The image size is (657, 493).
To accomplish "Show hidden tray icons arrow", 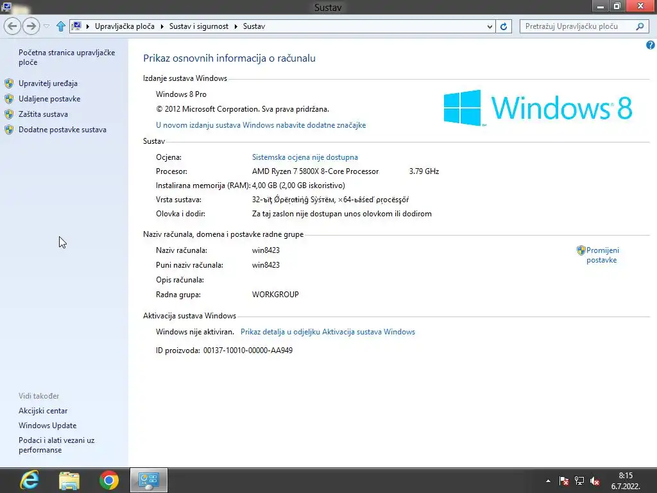I will pos(548,481).
